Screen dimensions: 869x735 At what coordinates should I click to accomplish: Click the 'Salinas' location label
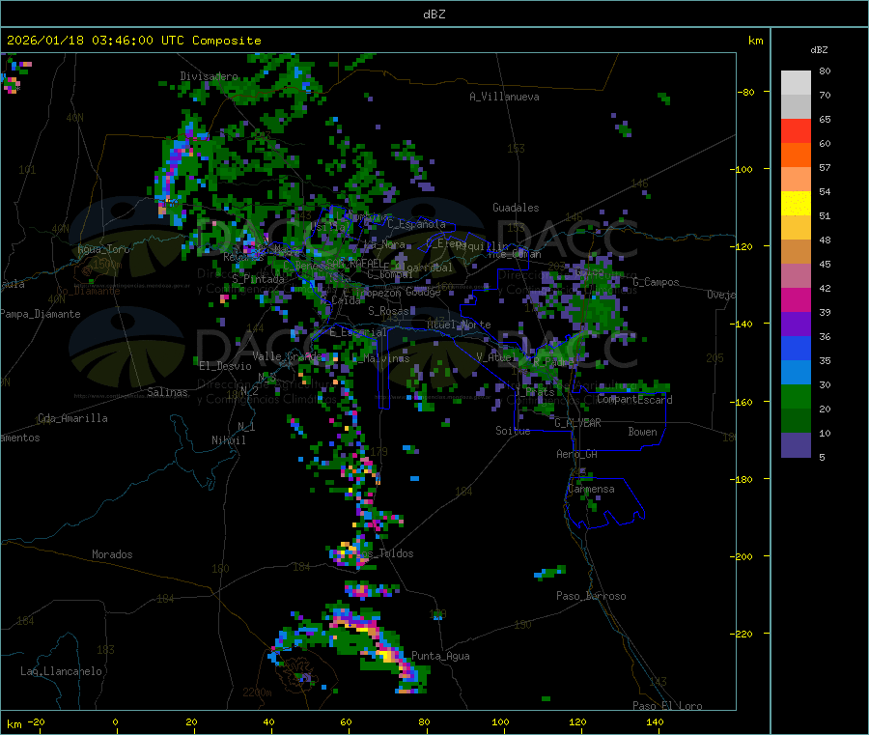pyautogui.click(x=167, y=392)
